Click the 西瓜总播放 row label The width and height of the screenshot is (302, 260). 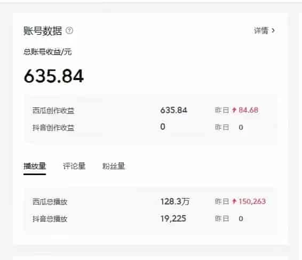pyautogui.click(x=50, y=202)
